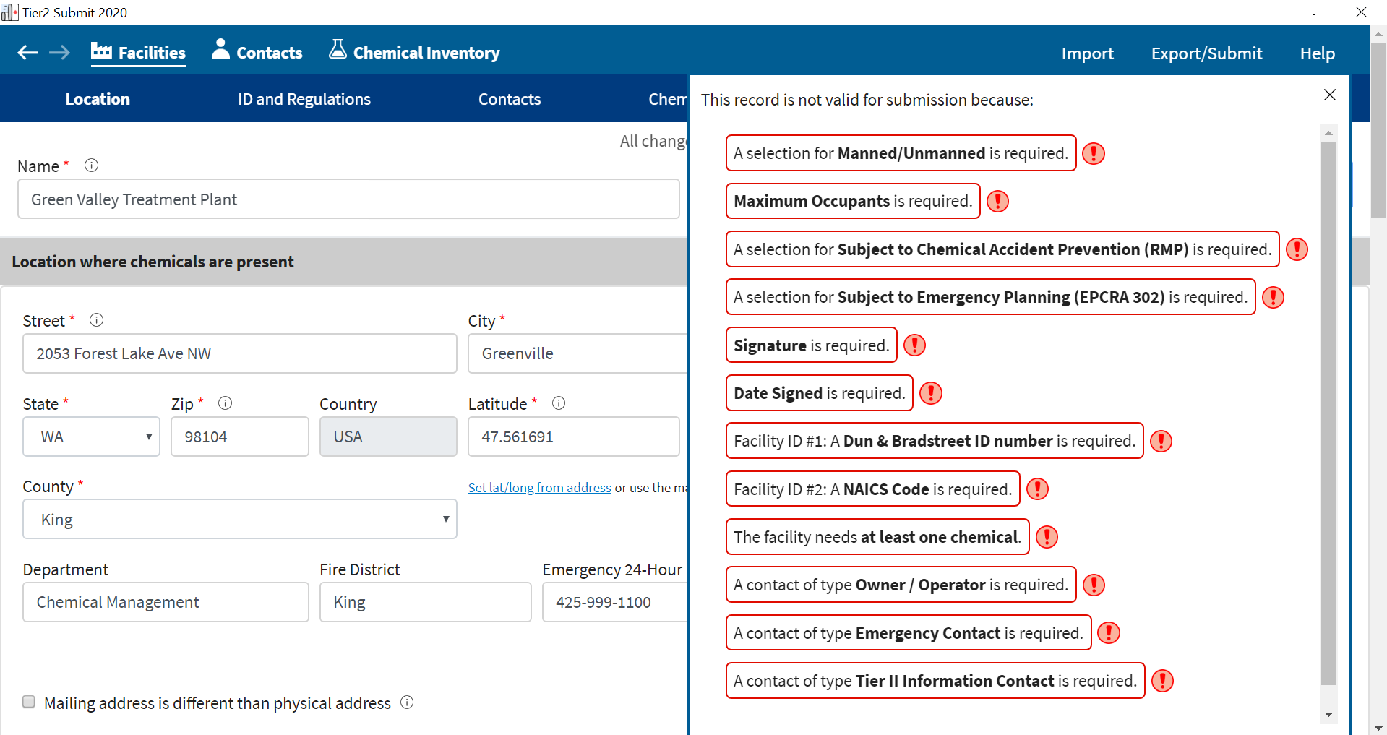1387x735 pixels.
Task: Show info about mailing address option
Action: click(x=407, y=702)
